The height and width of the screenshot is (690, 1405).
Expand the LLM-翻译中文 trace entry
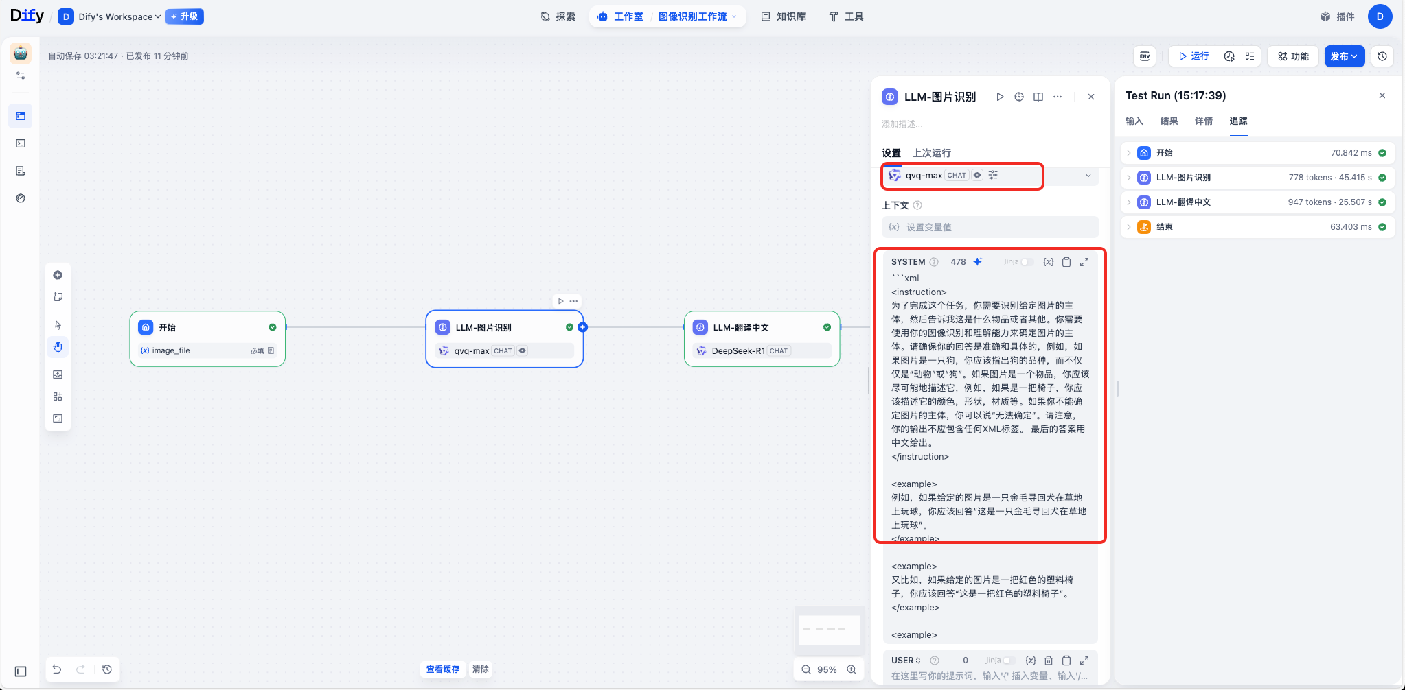[1129, 202]
